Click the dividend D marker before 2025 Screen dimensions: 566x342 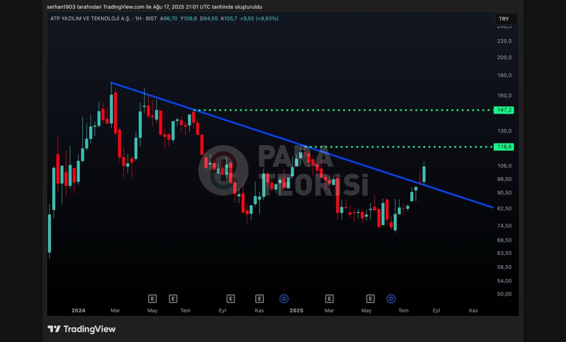click(284, 298)
